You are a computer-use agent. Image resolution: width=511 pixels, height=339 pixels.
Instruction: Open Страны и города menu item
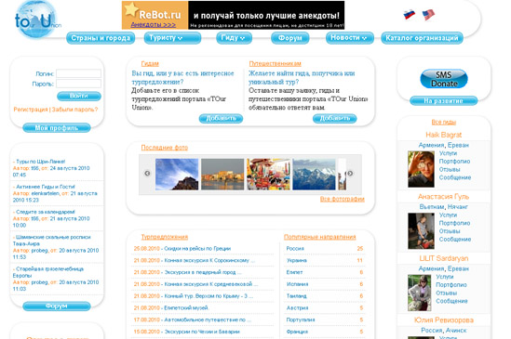point(101,38)
